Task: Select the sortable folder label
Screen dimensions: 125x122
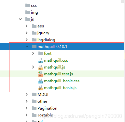Action: coord(45,115)
